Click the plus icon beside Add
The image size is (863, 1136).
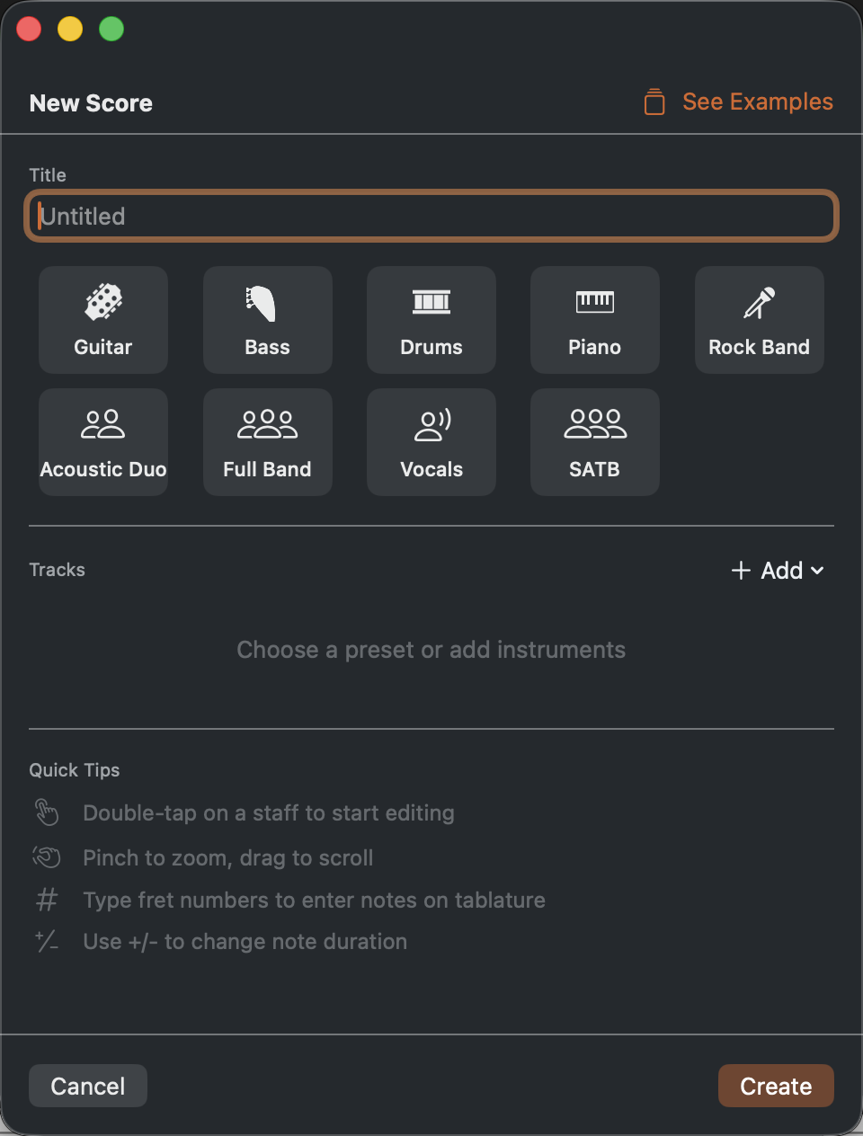tap(741, 571)
